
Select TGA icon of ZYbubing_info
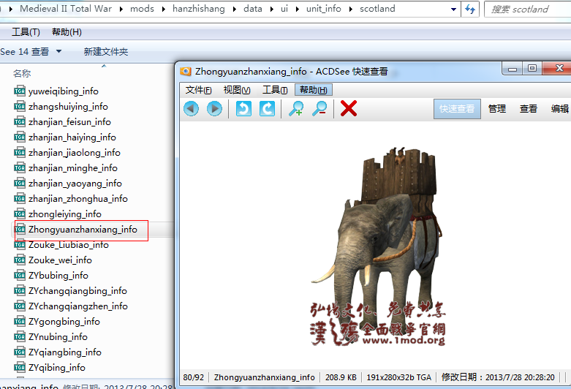click(20, 276)
